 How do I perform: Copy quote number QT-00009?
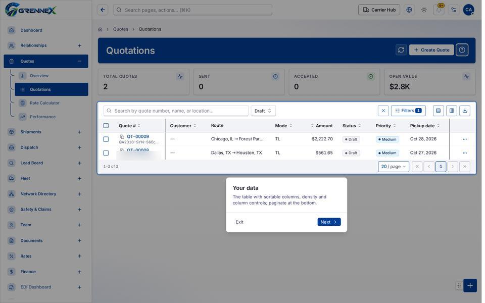[122, 137]
